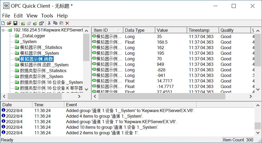Click the red Delete X icon
The image size is (262, 143).
click(67, 23)
